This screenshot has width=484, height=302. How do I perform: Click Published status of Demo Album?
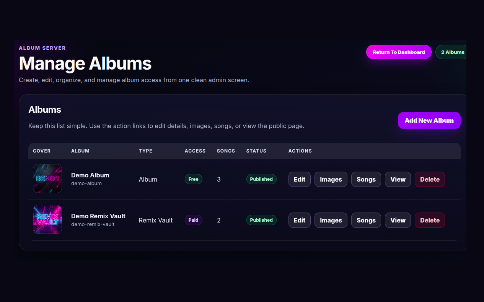261,179
